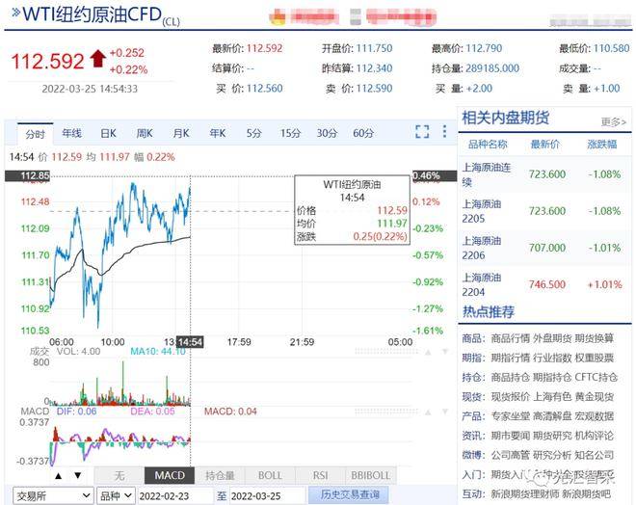
Task: Open 行业指数 link
Action: coord(552,358)
